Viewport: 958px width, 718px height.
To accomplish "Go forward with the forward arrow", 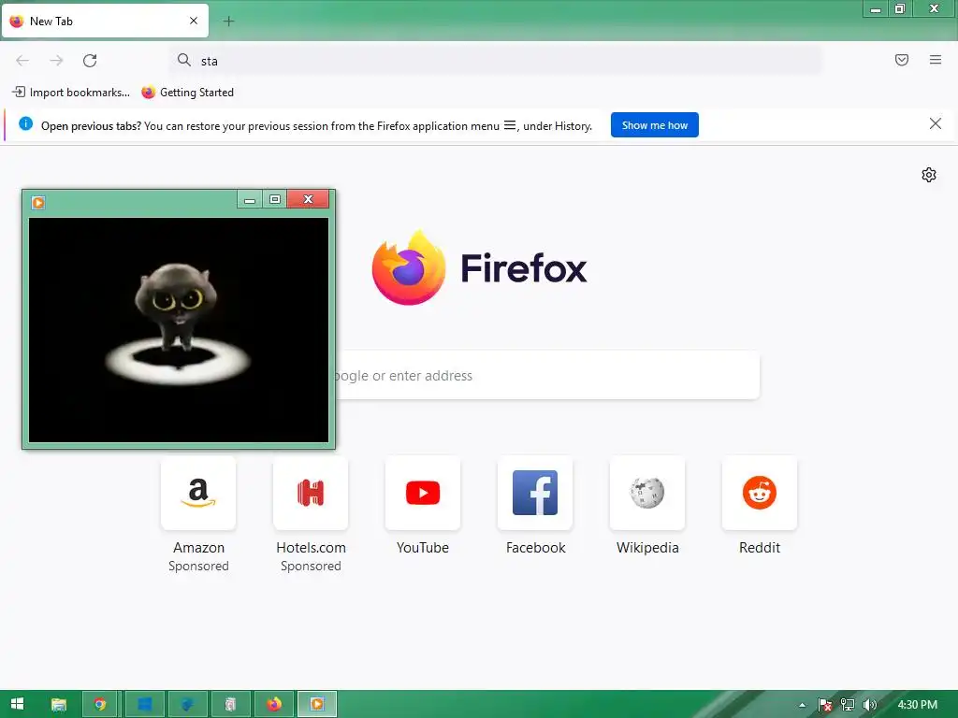I will pos(56,61).
